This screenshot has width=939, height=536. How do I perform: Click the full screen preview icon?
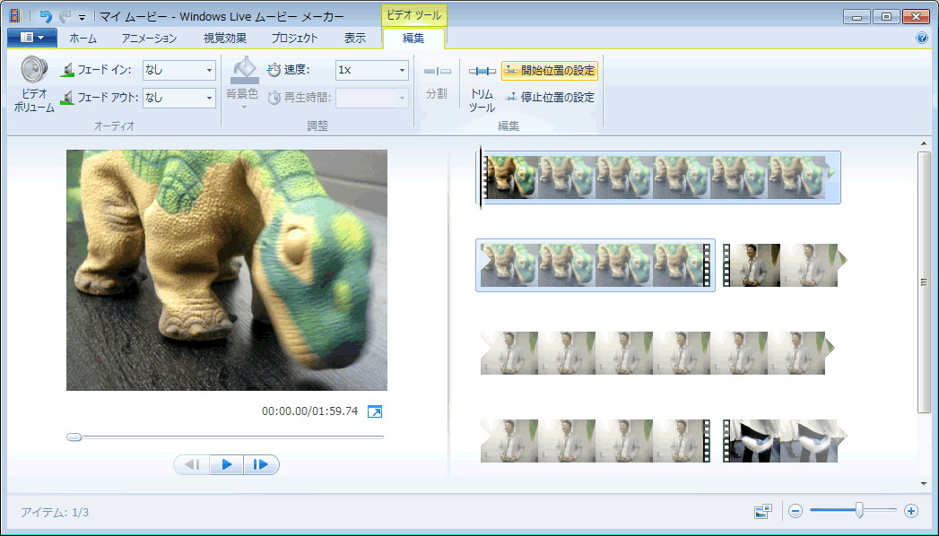(x=375, y=411)
